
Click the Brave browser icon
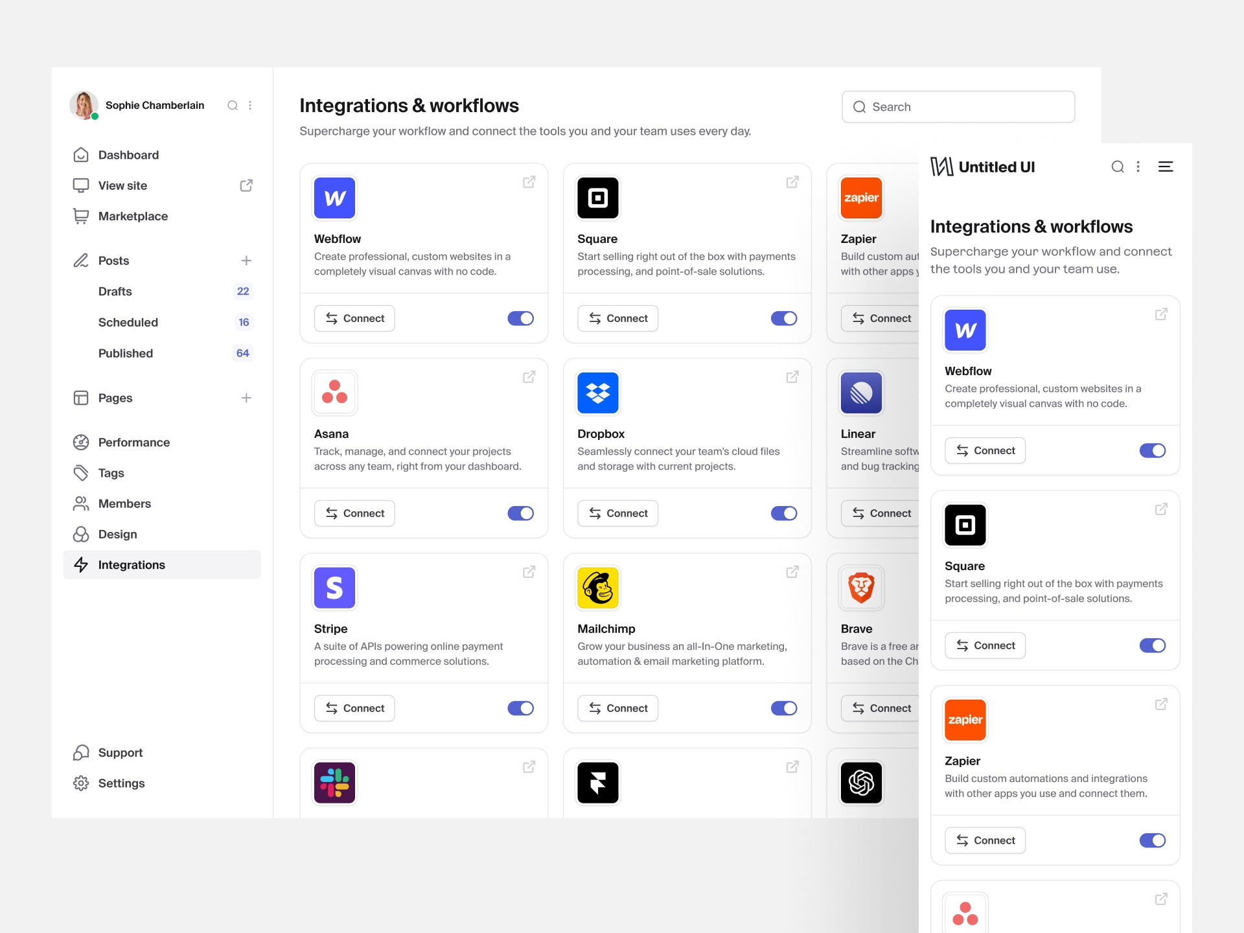point(861,587)
